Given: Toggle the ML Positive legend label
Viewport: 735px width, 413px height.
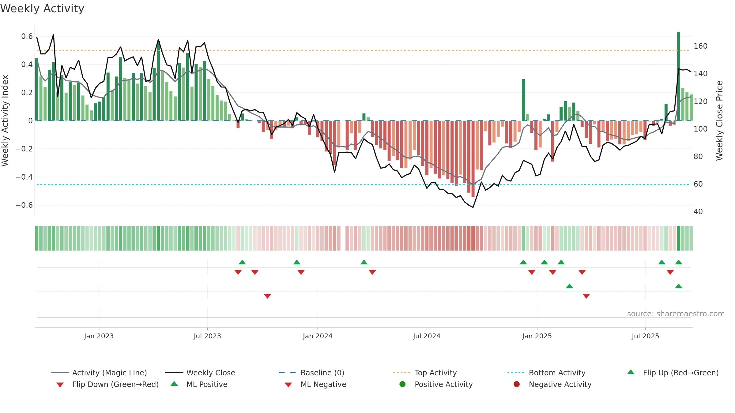Looking at the screenshot, I should pos(207,384).
